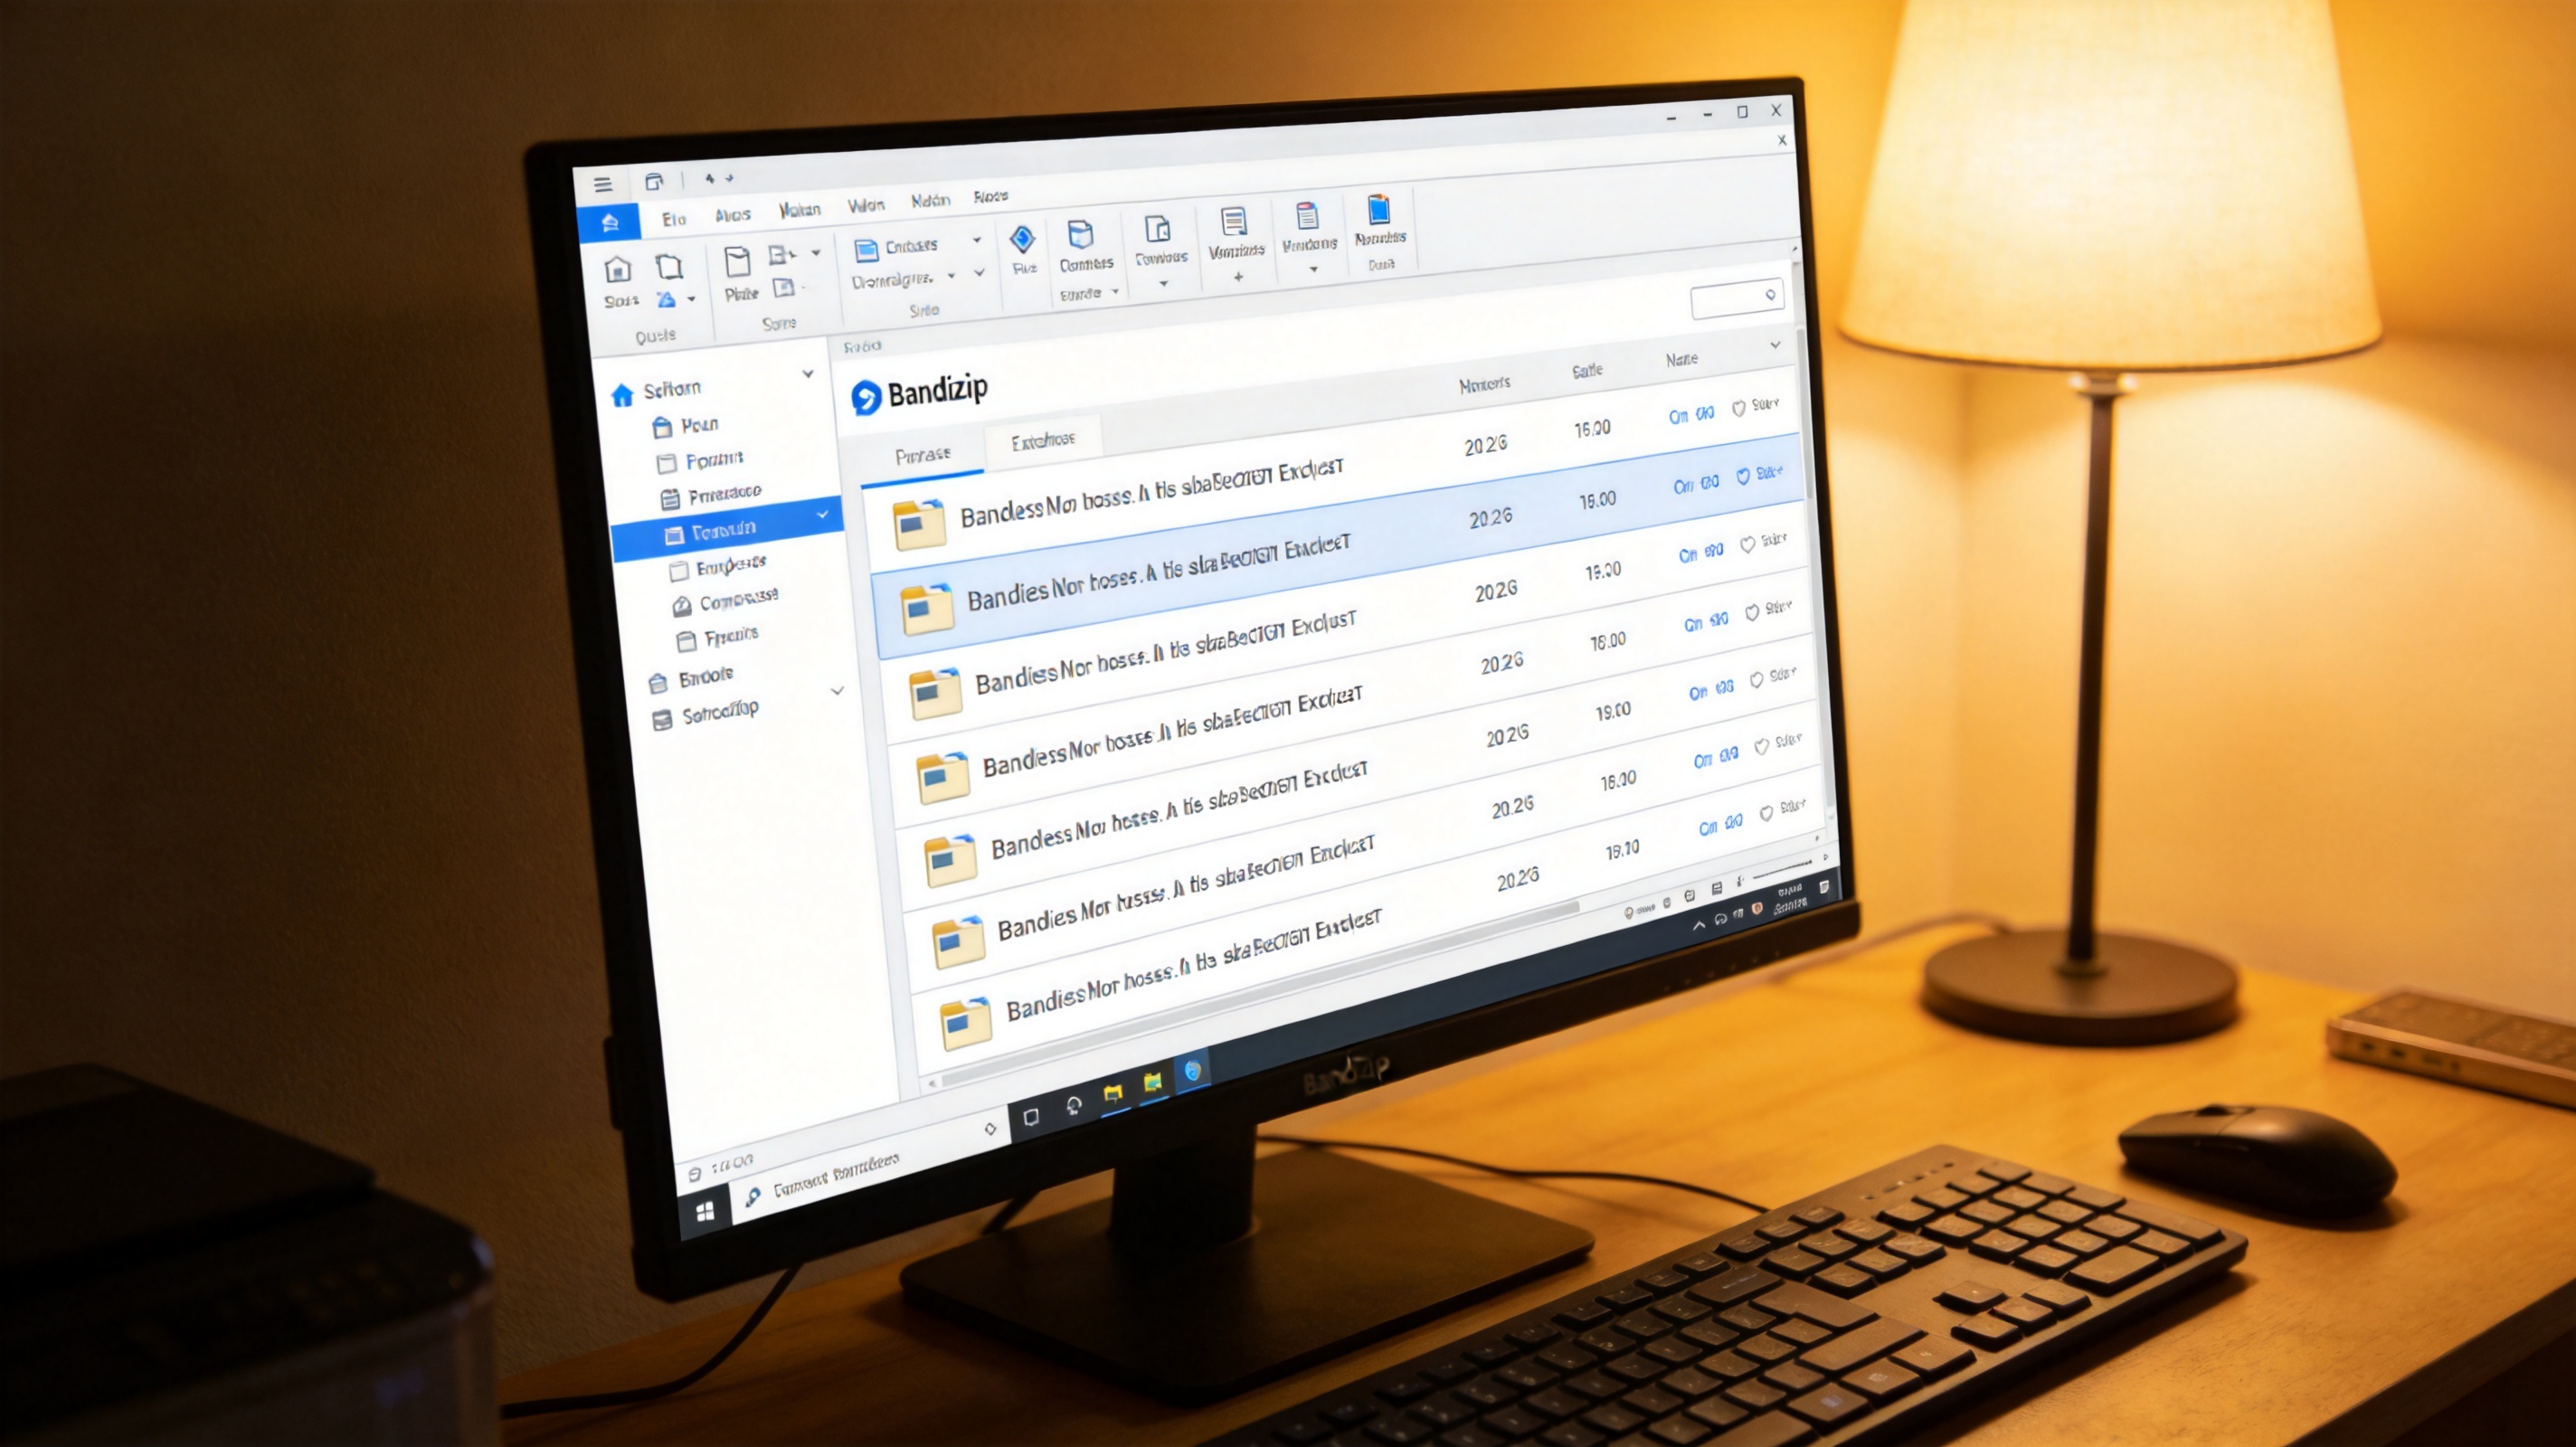2576x1447 pixels.
Task: Toggle the heart in the 19.10 row
Action: 1766,813
